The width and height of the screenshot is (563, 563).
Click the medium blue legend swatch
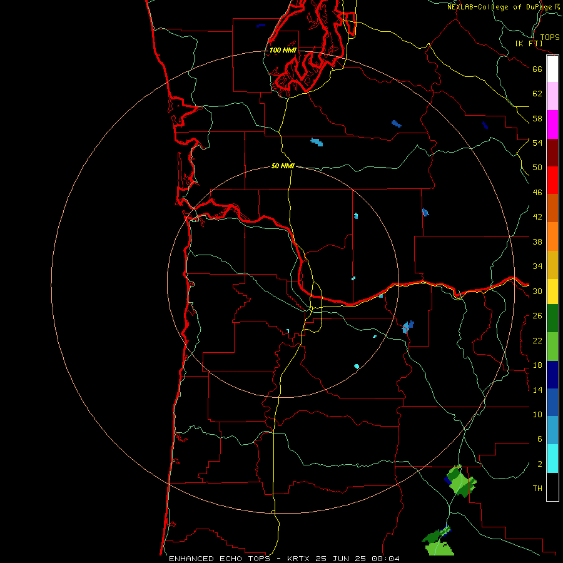point(552,402)
